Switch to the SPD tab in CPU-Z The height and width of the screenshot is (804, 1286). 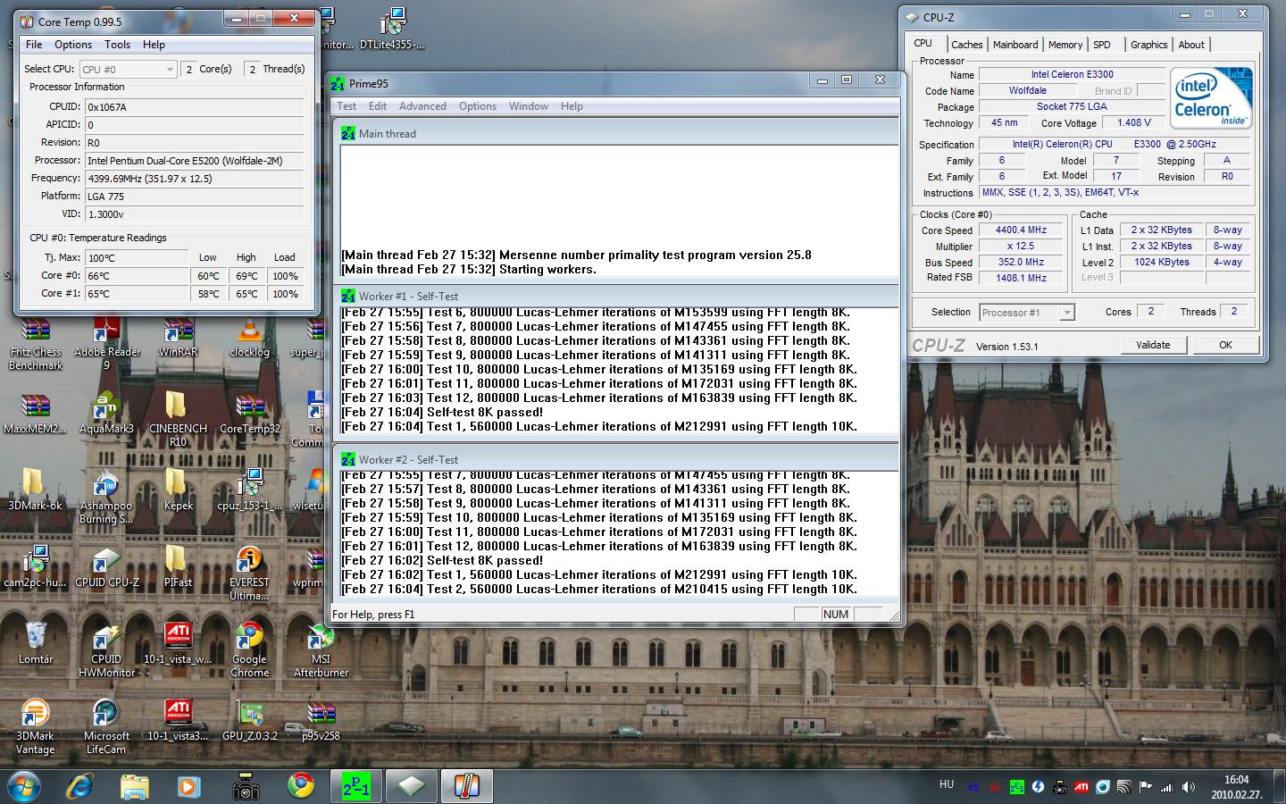click(x=1102, y=45)
